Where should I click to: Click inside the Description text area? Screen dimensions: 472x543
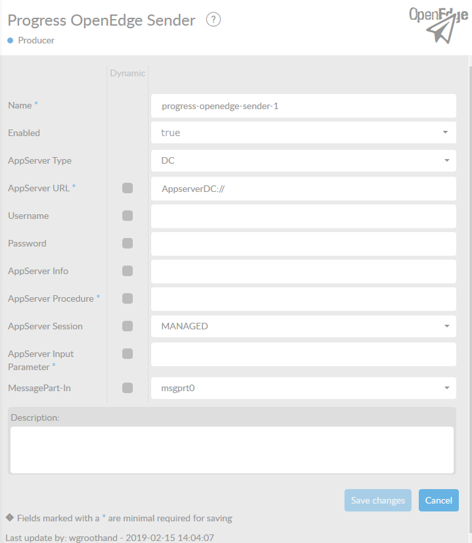point(231,450)
